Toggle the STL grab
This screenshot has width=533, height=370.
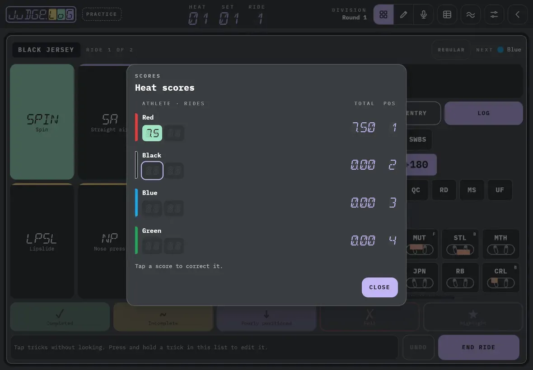coord(460,244)
